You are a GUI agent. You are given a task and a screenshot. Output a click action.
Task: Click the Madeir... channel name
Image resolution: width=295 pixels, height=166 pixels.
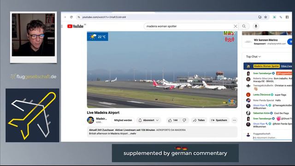pos(101,119)
